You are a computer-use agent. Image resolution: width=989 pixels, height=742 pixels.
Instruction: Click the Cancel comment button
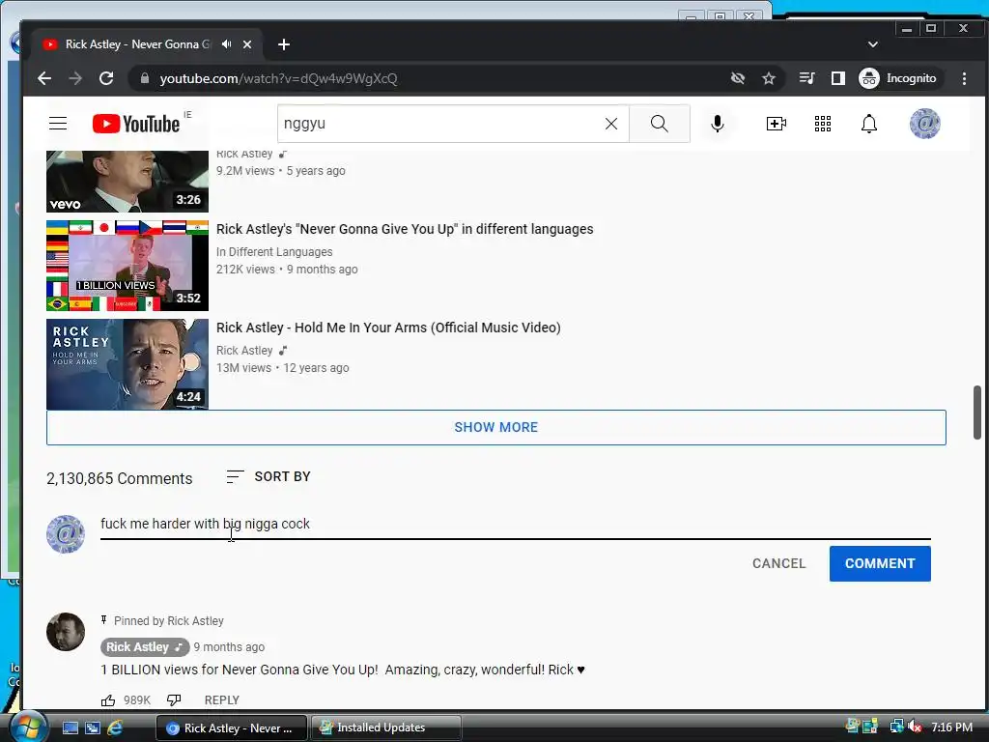(x=779, y=563)
